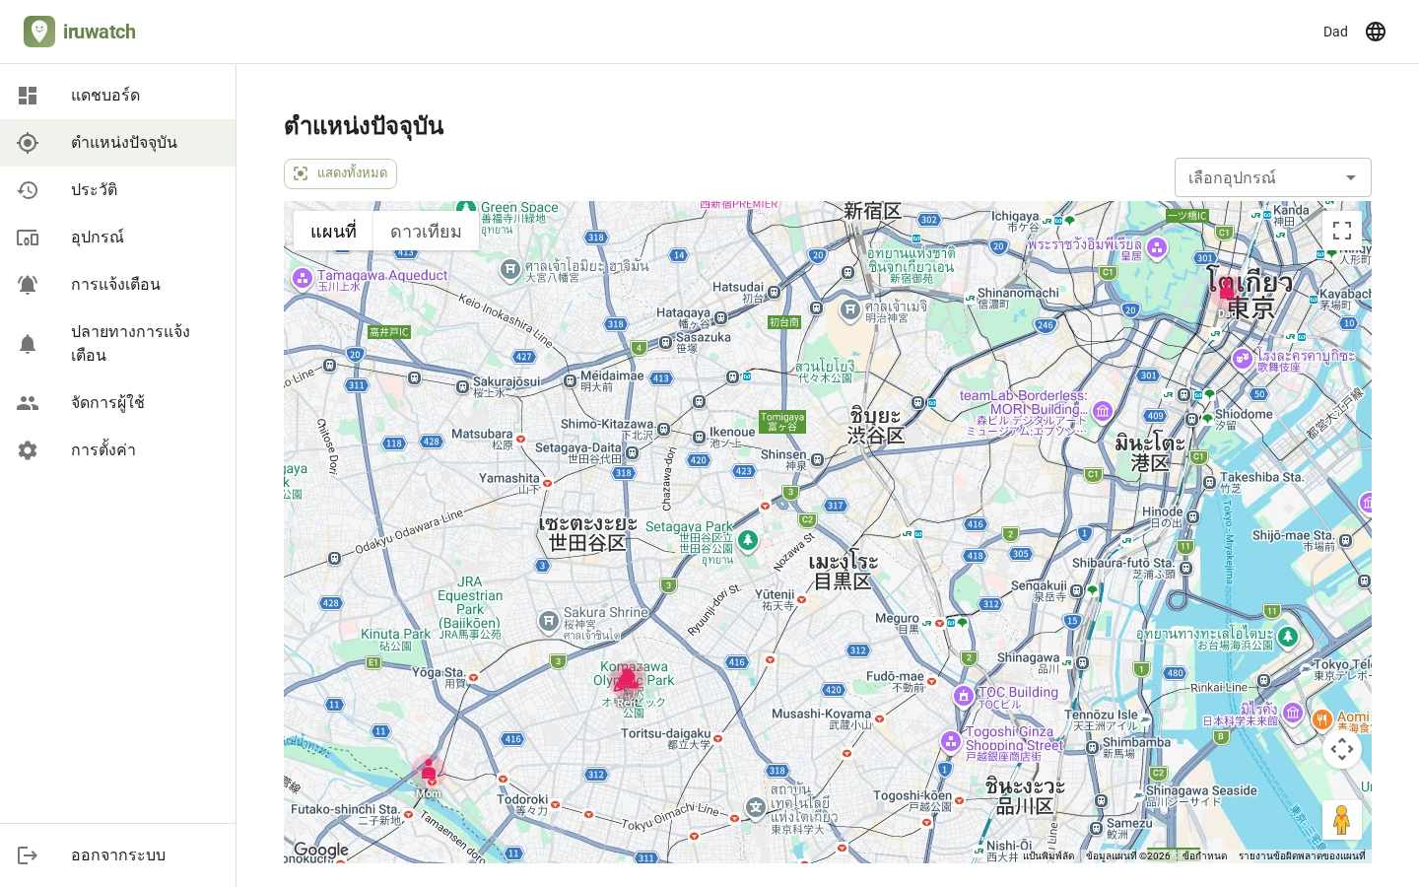Toggle fullscreen map view

coord(1342,231)
